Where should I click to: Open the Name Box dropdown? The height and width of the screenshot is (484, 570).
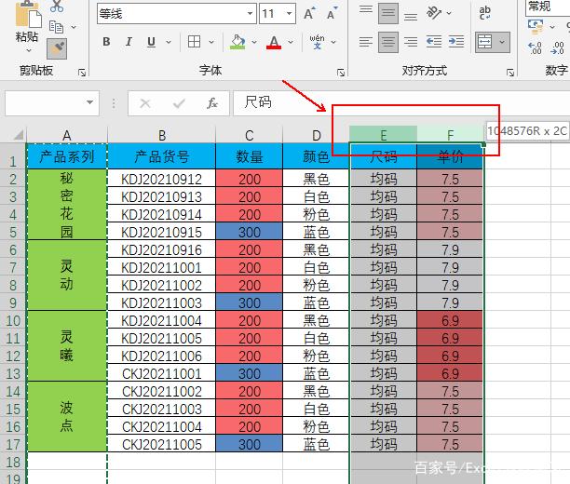89,102
